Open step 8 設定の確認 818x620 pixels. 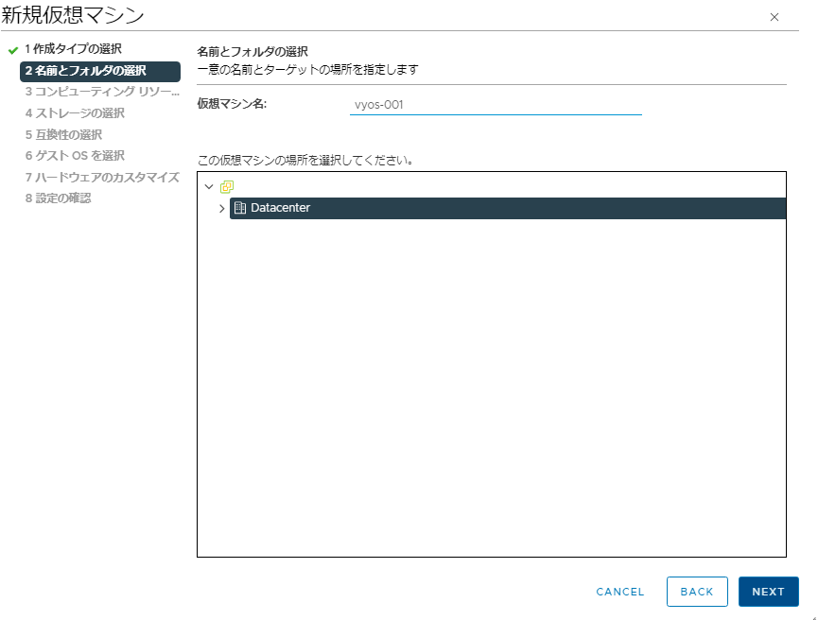[x=58, y=198]
